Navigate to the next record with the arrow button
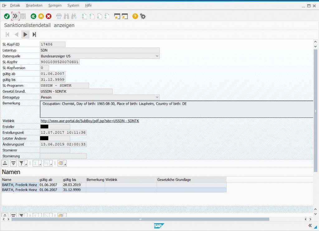The height and width of the screenshot is (231, 319). click(25, 35)
